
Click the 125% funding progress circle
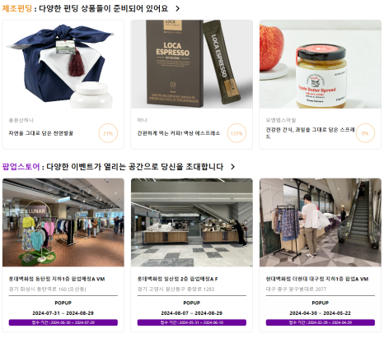pyautogui.click(x=236, y=133)
